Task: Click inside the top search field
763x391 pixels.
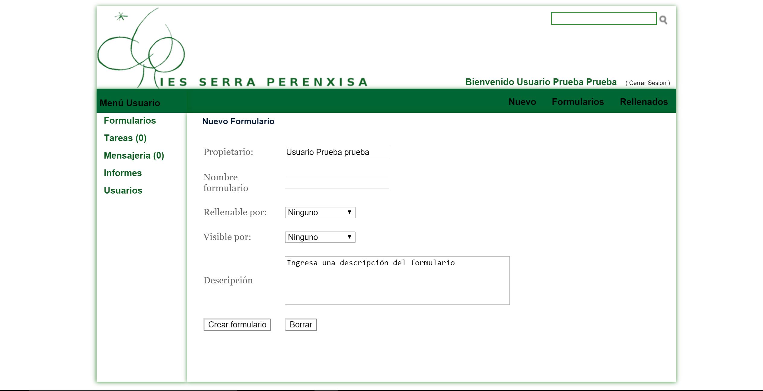Action: [603, 18]
